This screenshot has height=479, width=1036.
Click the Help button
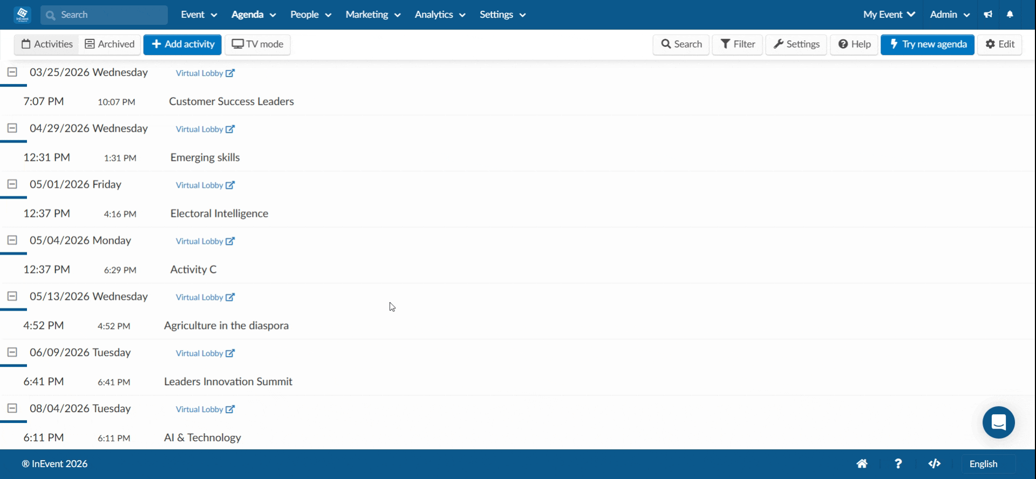(854, 44)
